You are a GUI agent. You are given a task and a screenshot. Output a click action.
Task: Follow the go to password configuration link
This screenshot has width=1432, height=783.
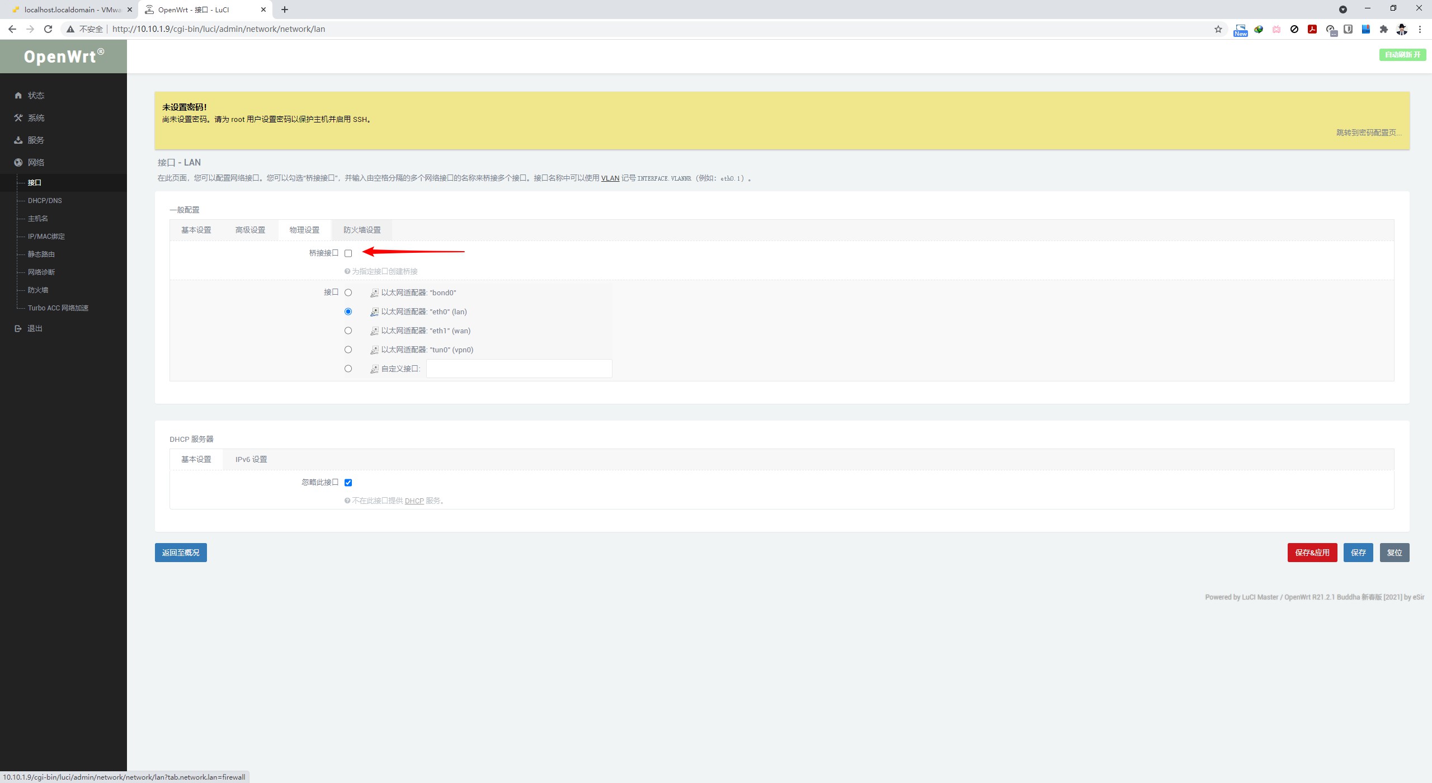[1368, 133]
